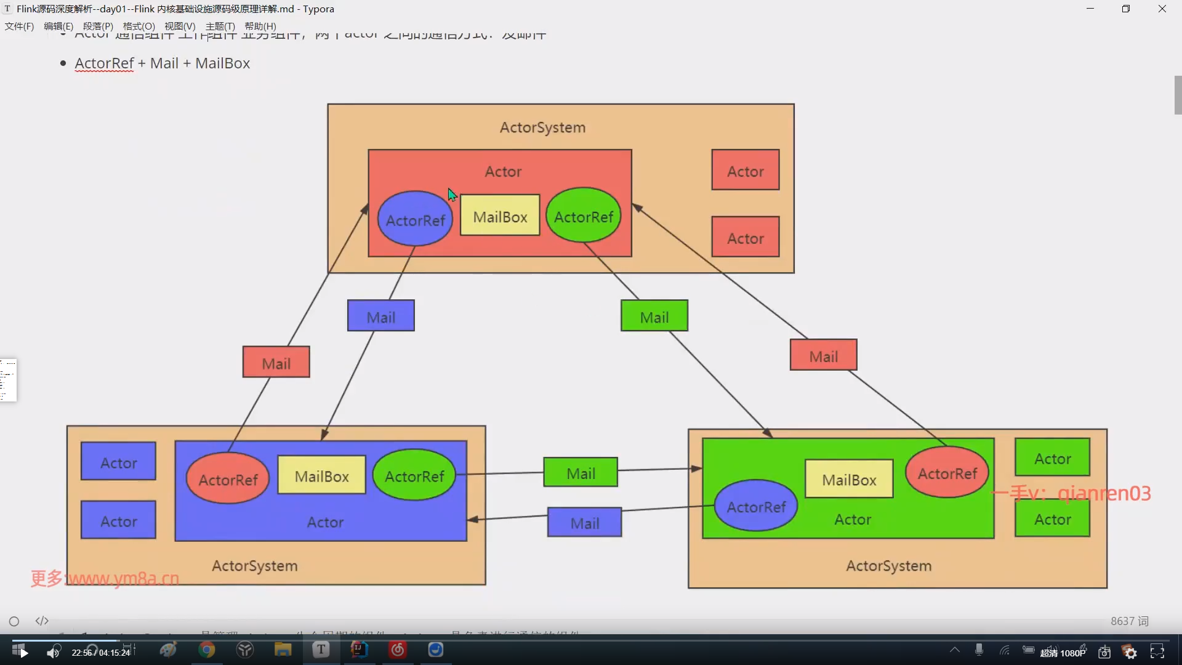
Task: Open Typora taskbar icon
Action: tap(321, 650)
